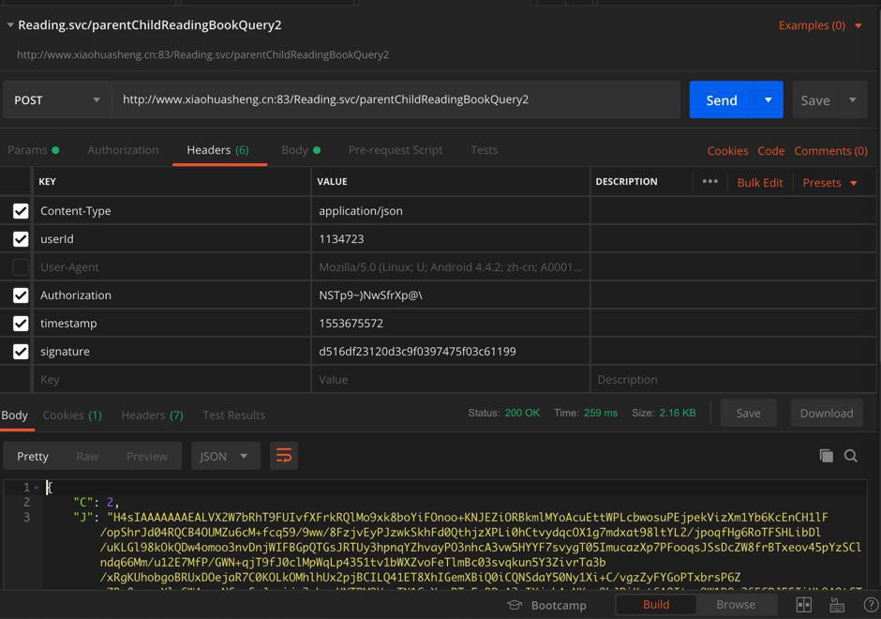Click the request Save button
Viewport: 881px width, 619px height.
(815, 100)
